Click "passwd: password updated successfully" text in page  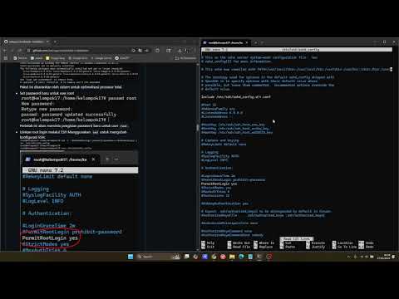[69, 115]
